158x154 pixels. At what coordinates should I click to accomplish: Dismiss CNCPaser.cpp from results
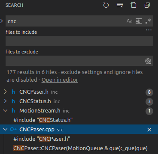149,130
